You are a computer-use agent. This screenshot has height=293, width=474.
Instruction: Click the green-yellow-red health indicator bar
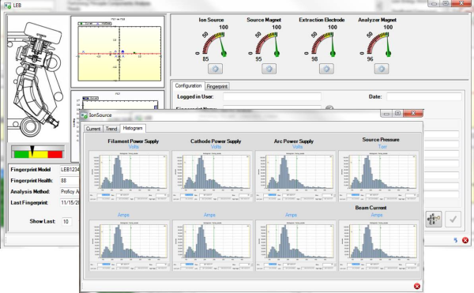pos(38,152)
